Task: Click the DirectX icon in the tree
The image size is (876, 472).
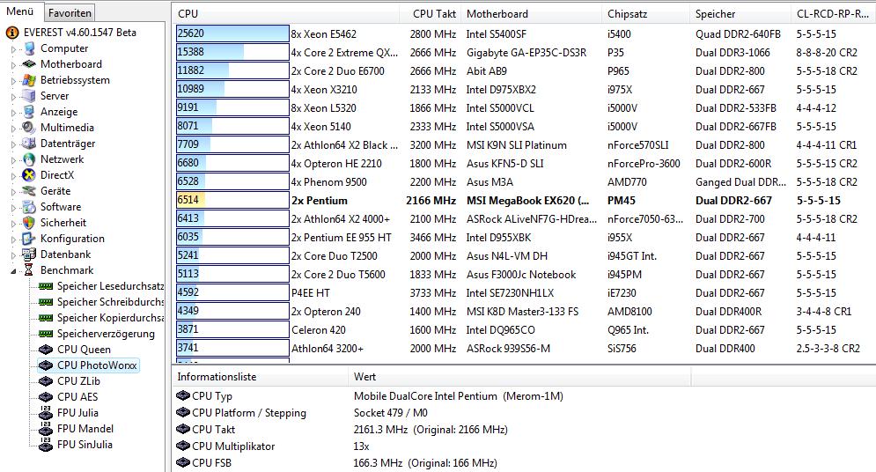Action: [29, 175]
